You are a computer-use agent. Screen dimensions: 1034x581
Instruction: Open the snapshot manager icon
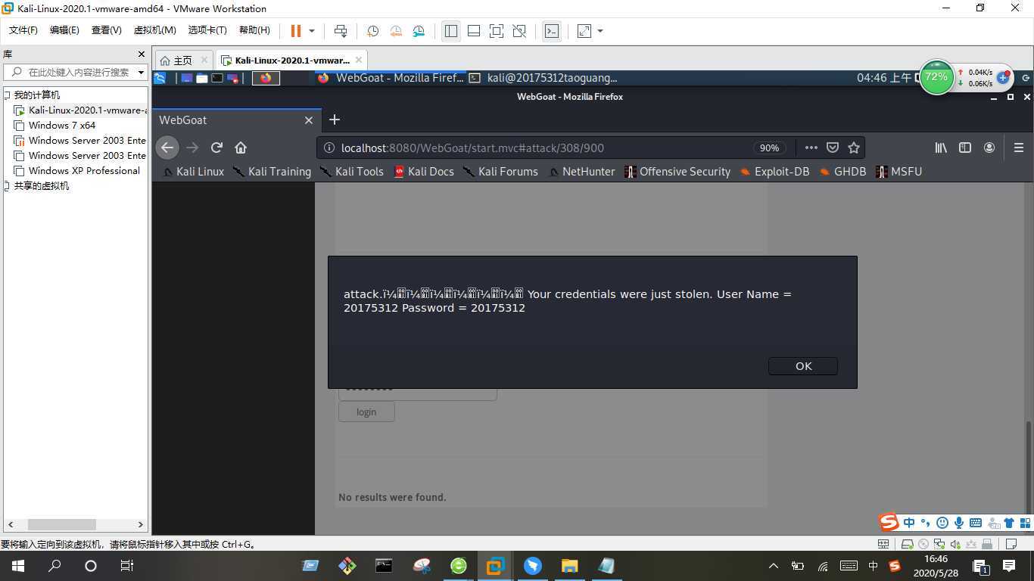(419, 31)
